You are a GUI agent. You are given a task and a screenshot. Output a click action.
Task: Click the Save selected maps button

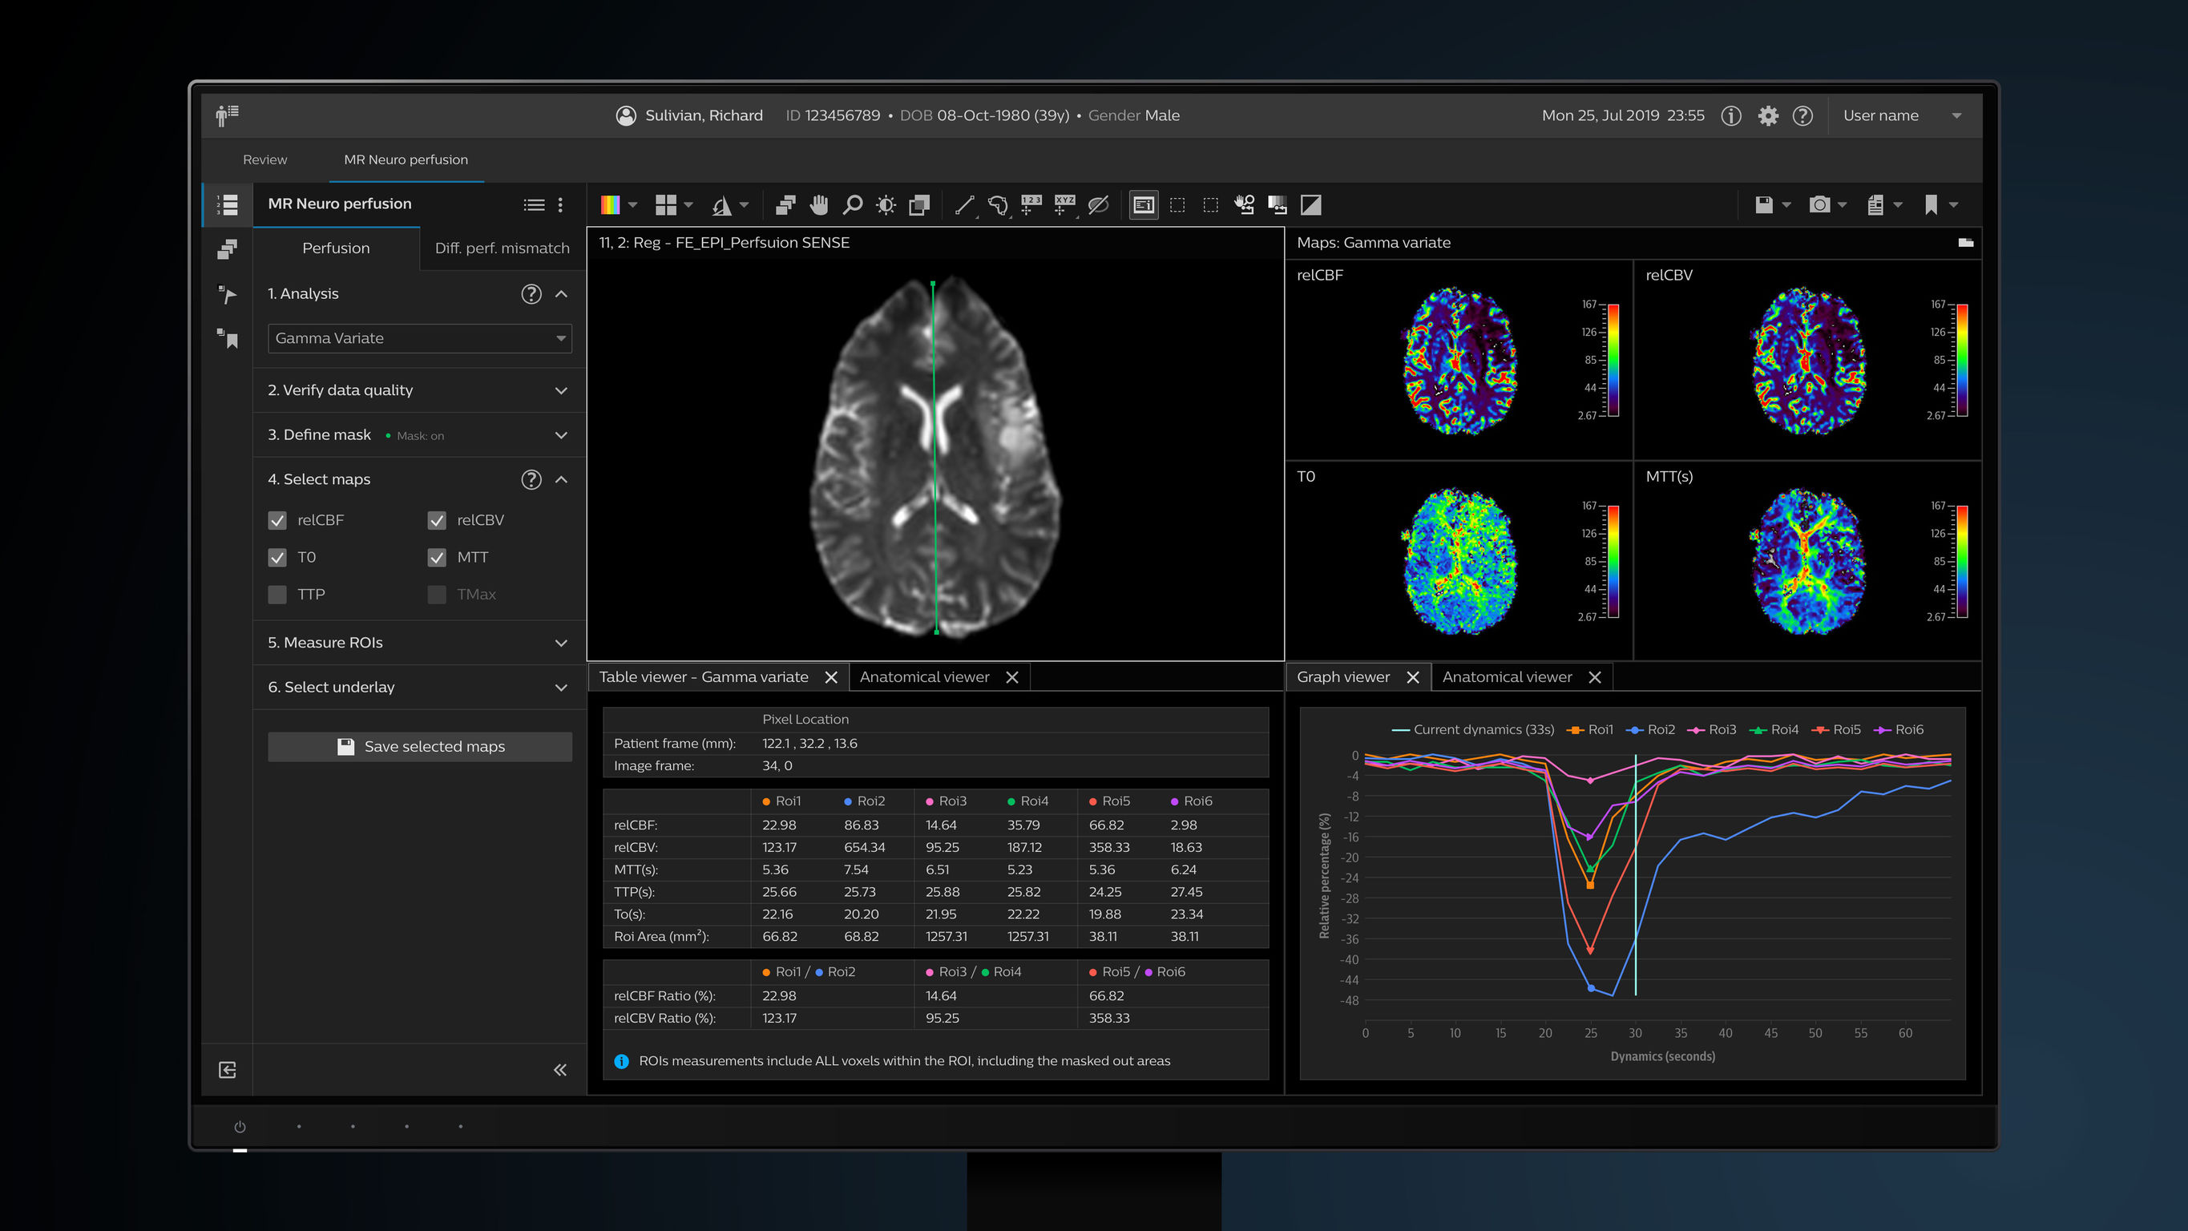click(x=420, y=746)
